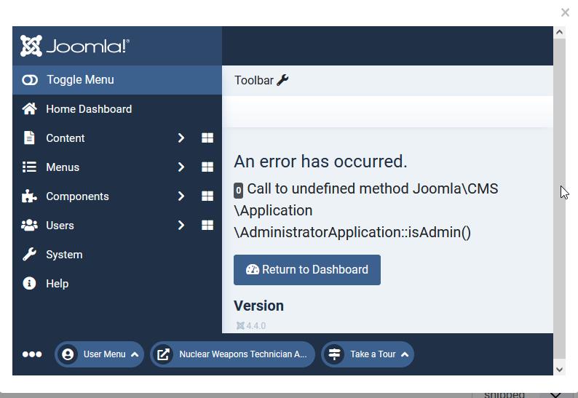Expand the Content submenu chevron
This screenshot has width=578, height=398.
pos(181,138)
